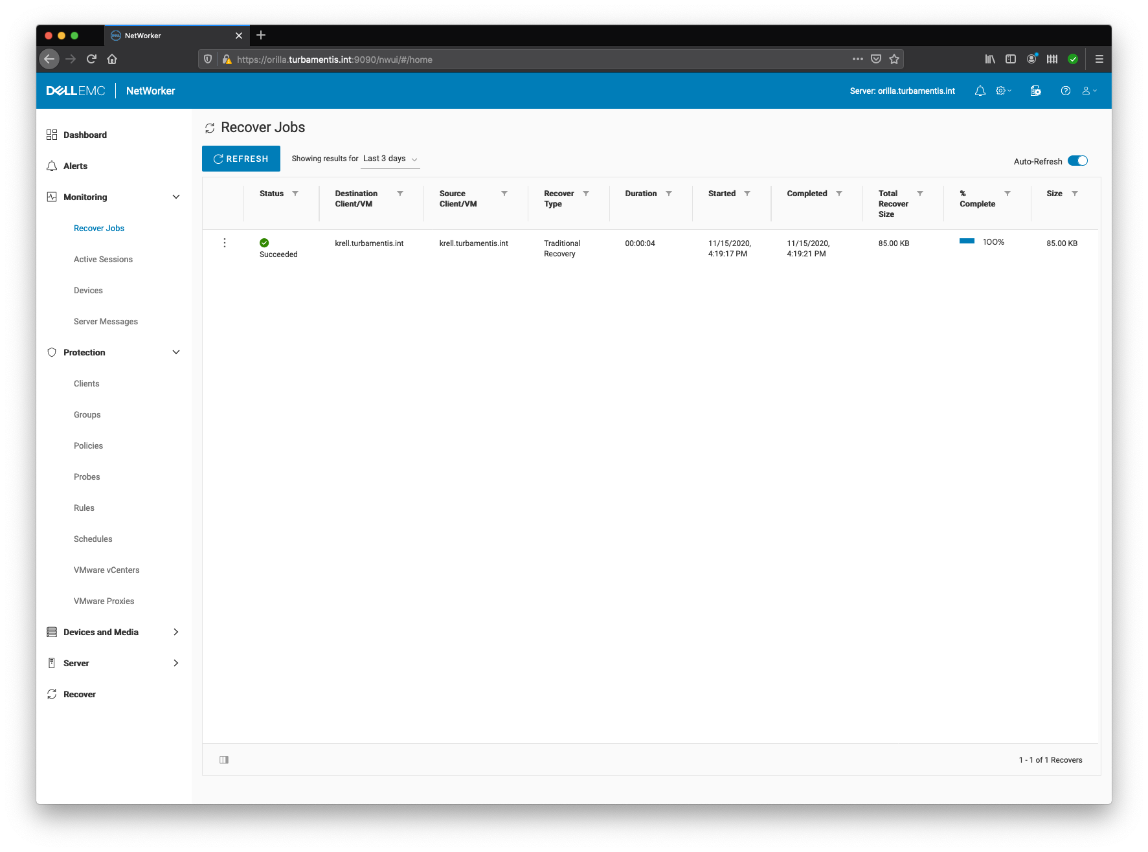Collapse the Monitoring section
The width and height of the screenshot is (1148, 852).
coord(176,197)
